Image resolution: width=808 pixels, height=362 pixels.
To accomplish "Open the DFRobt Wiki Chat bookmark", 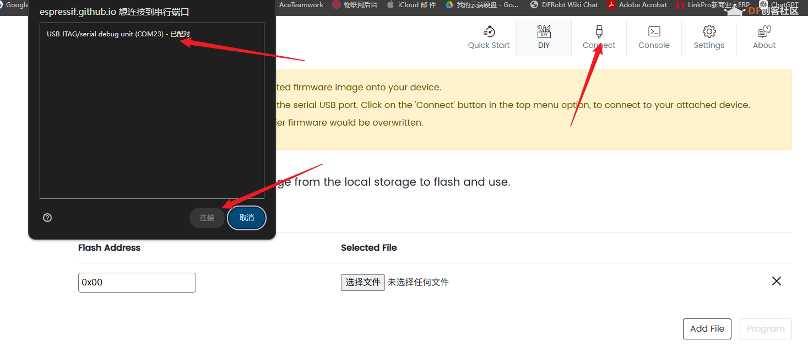I will [564, 5].
